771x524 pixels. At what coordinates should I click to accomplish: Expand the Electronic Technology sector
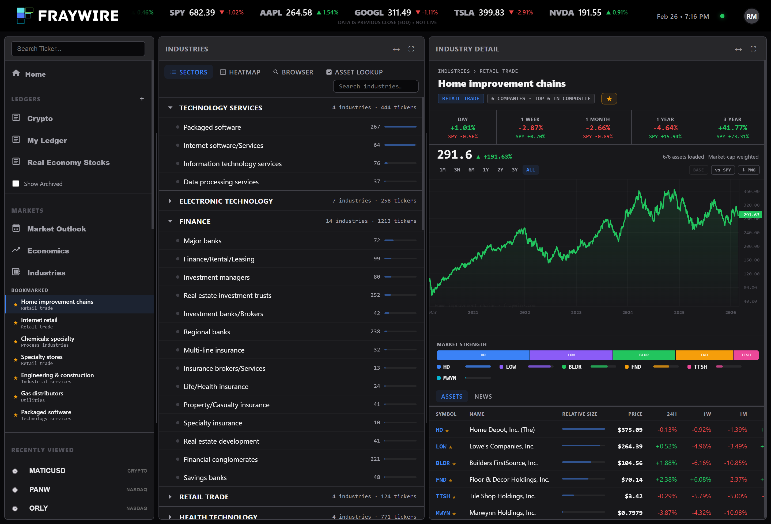pos(170,201)
